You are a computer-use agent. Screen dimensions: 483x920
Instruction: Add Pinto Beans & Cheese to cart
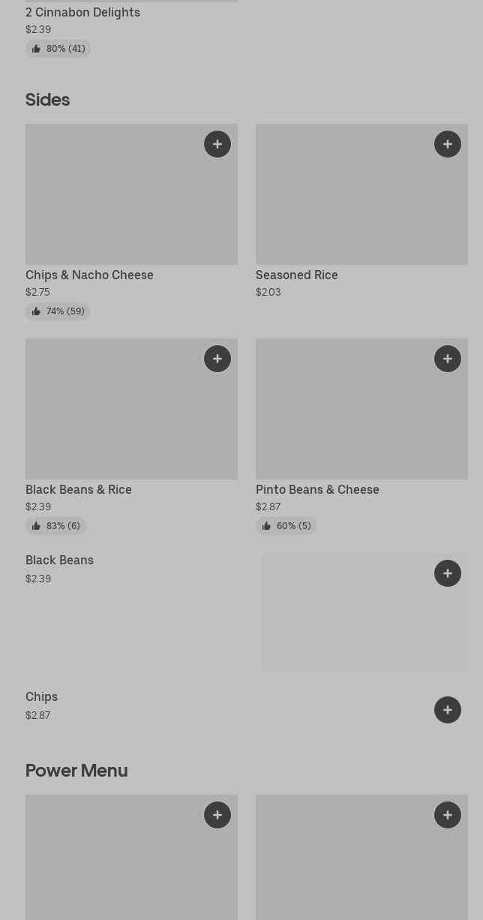coord(448,359)
